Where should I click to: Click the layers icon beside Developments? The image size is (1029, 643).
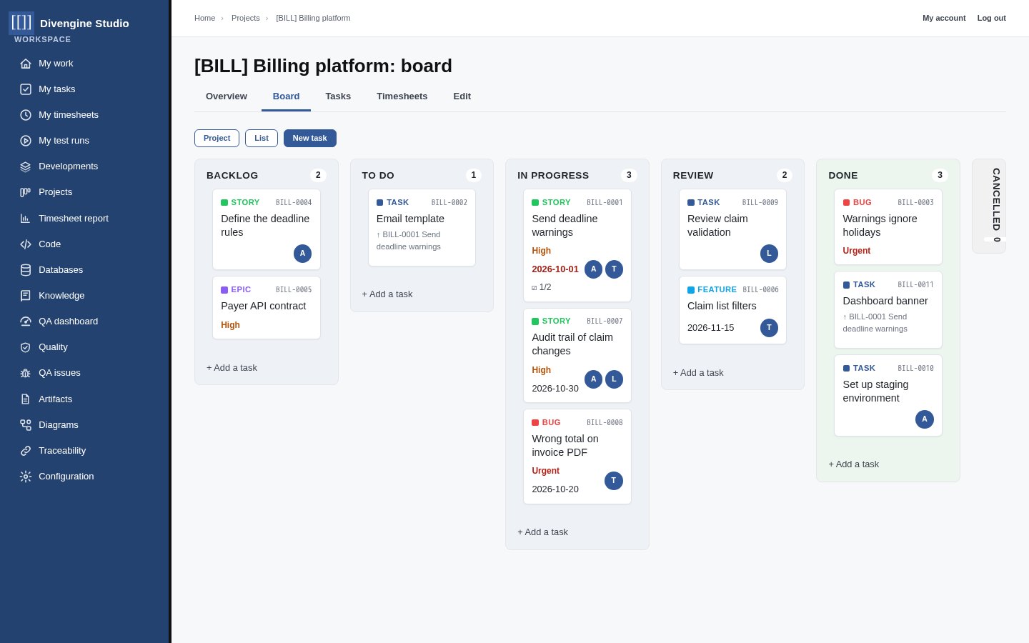coord(26,166)
